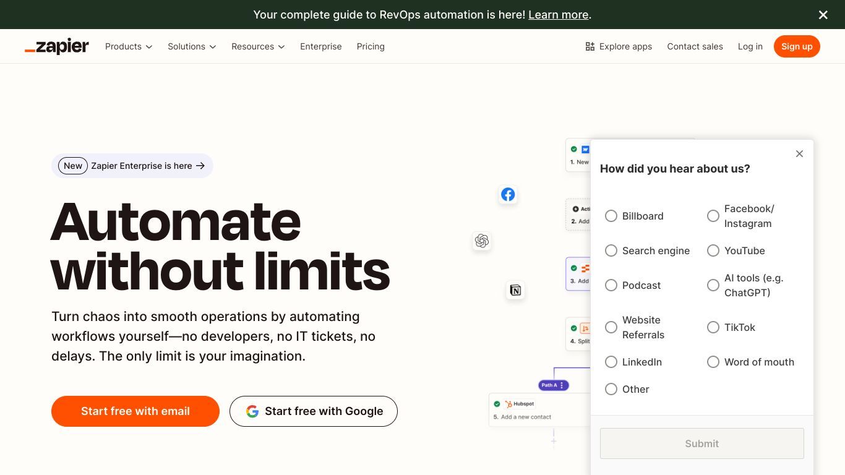
Task: Open the Zapier Enterprise is here announcement
Action: click(x=132, y=166)
